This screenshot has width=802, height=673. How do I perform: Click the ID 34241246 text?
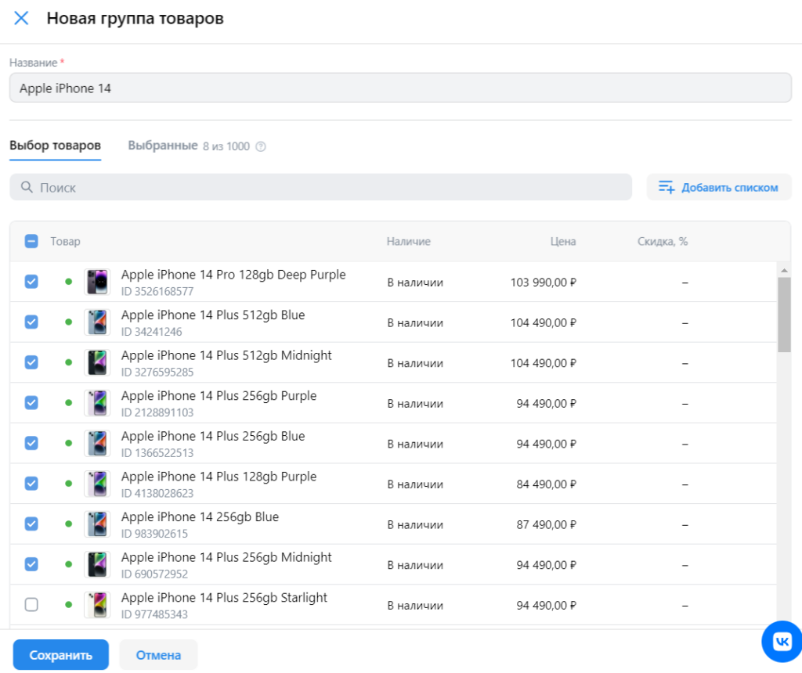click(x=151, y=332)
